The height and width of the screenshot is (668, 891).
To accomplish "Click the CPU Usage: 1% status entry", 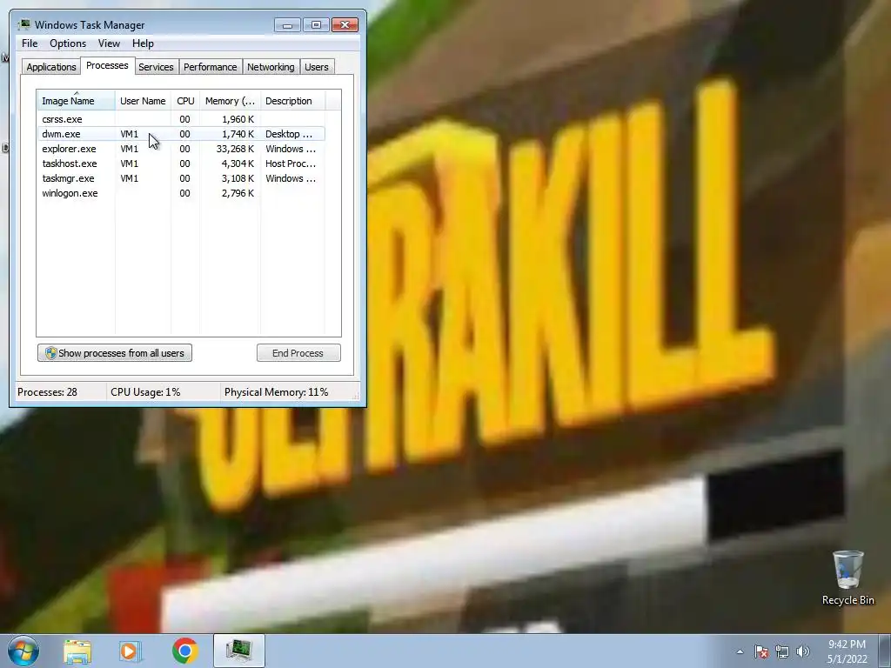I will click(x=145, y=392).
